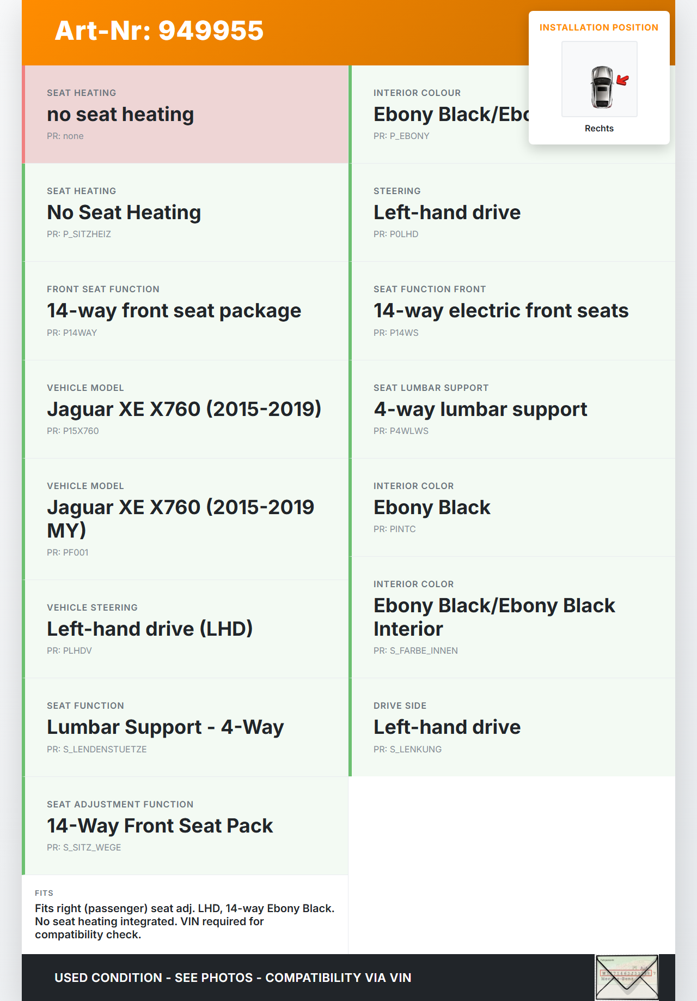Click the Fits compatibility description text
The height and width of the screenshot is (1001, 697).
(x=185, y=921)
